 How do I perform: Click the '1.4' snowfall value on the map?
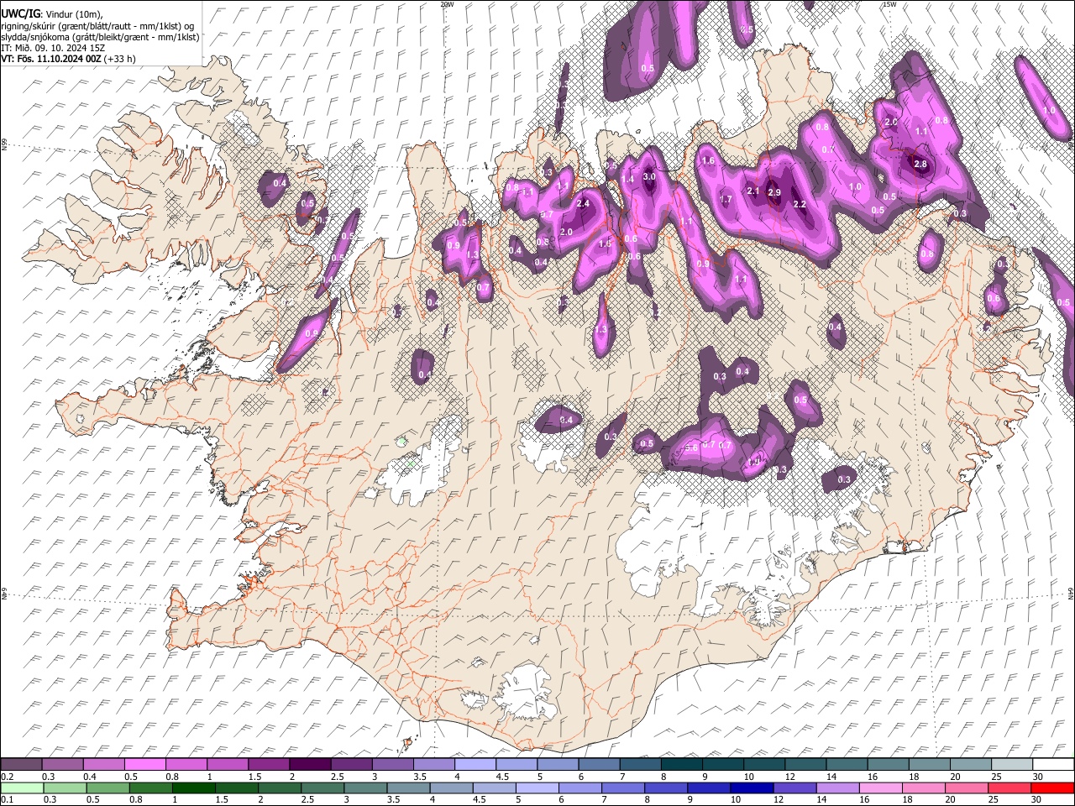628,179
